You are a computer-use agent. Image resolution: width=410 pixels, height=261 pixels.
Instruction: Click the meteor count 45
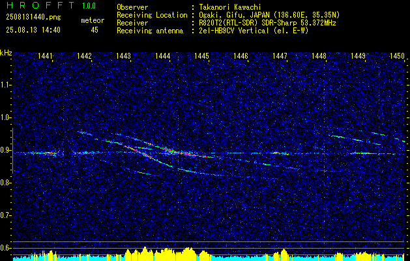click(x=95, y=30)
